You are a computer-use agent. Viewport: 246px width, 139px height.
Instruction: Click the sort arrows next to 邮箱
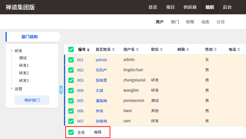tap(188, 50)
